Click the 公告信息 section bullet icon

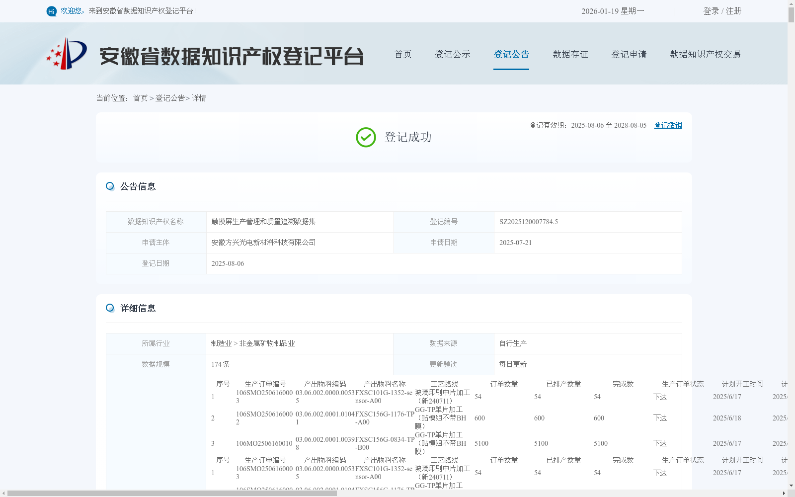(x=110, y=186)
